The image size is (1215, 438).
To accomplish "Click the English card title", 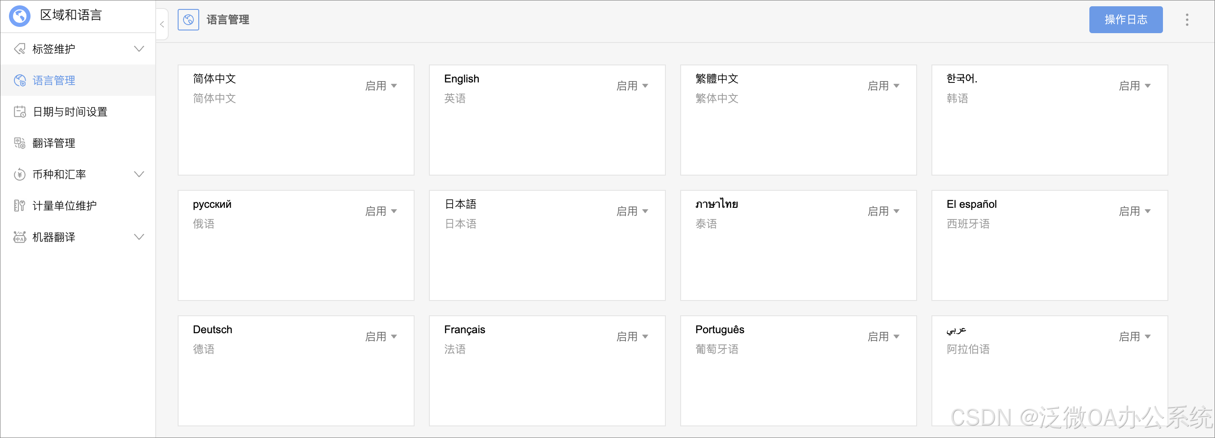I will 461,79.
